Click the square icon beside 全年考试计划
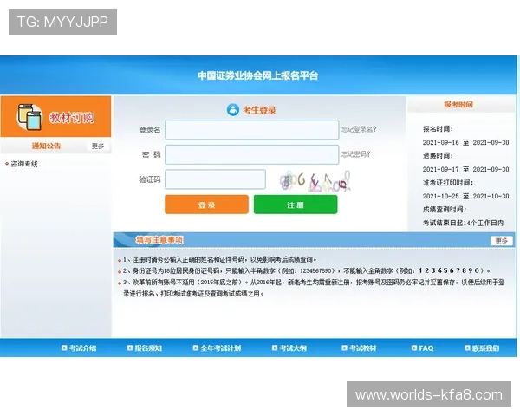 point(196,348)
